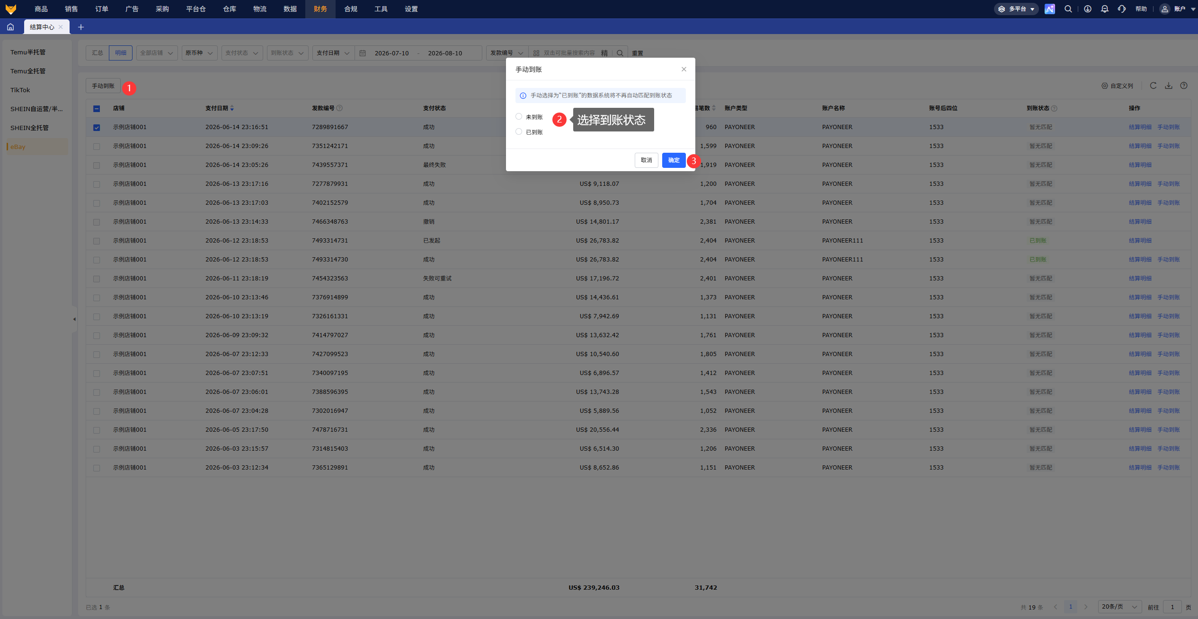Click the info icon in the dialog notice

click(523, 96)
